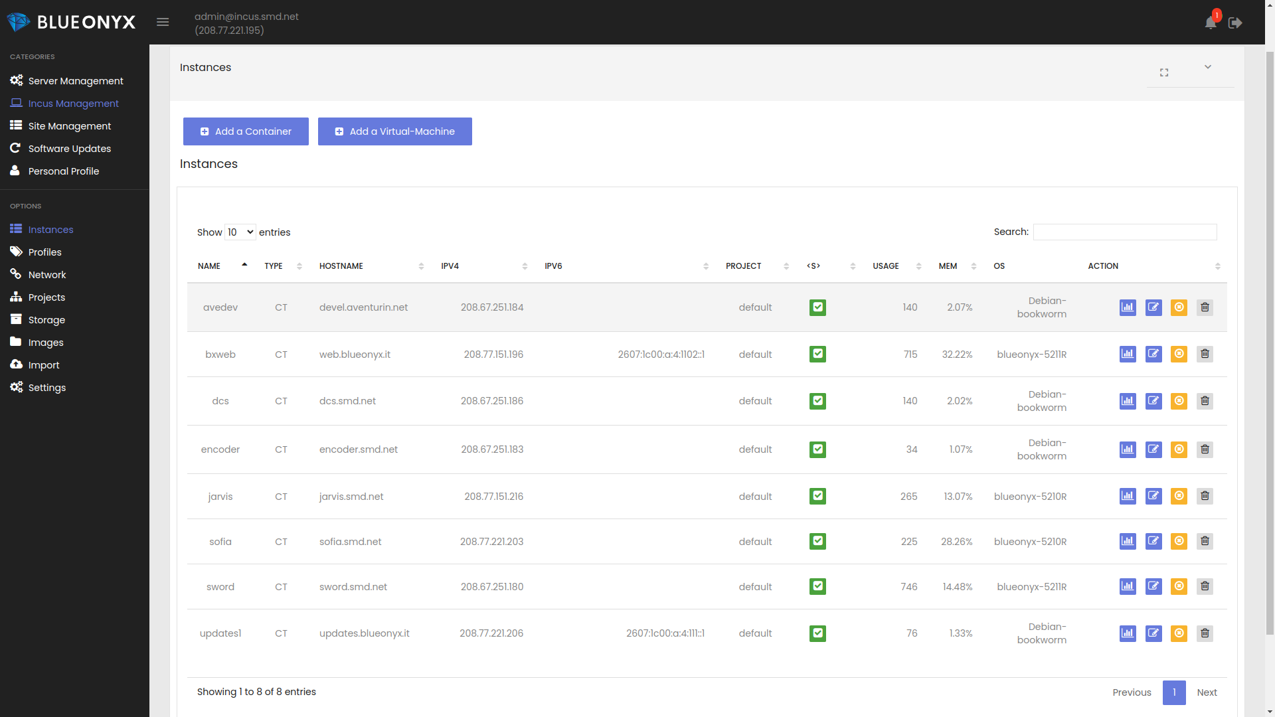This screenshot has width=1275, height=717.
Task: Click the Search input field
Action: coord(1125,232)
